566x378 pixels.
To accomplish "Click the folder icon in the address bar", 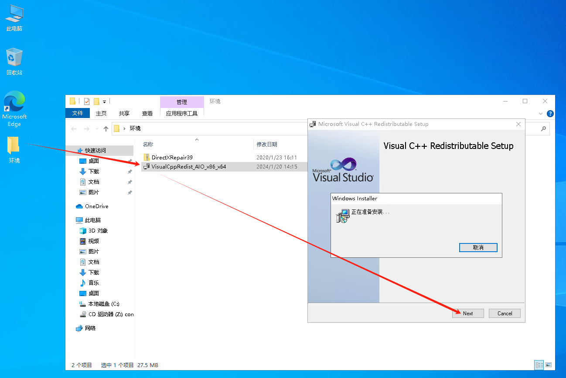I will pos(116,128).
